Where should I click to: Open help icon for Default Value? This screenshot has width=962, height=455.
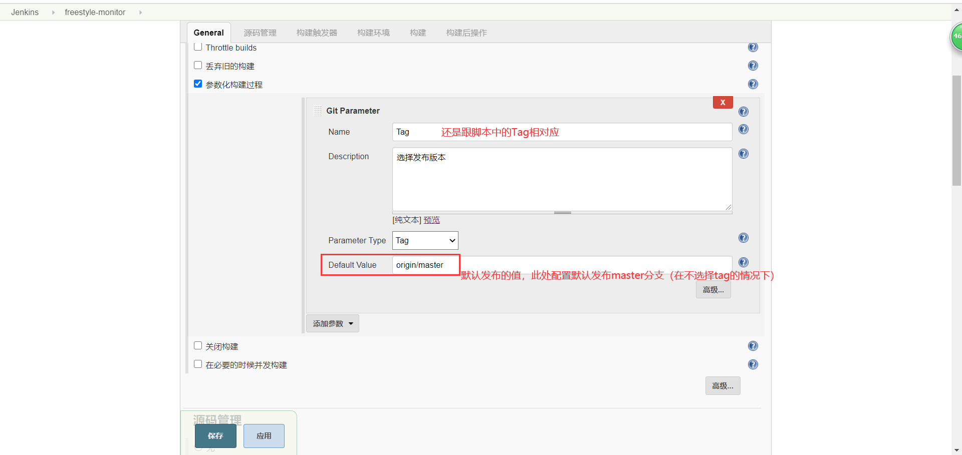[x=744, y=262]
